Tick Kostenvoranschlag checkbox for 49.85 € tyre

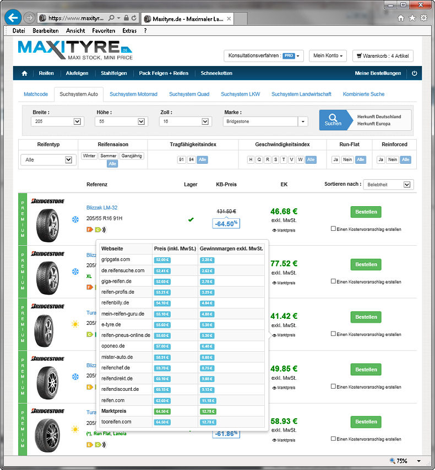click(333, 386)
